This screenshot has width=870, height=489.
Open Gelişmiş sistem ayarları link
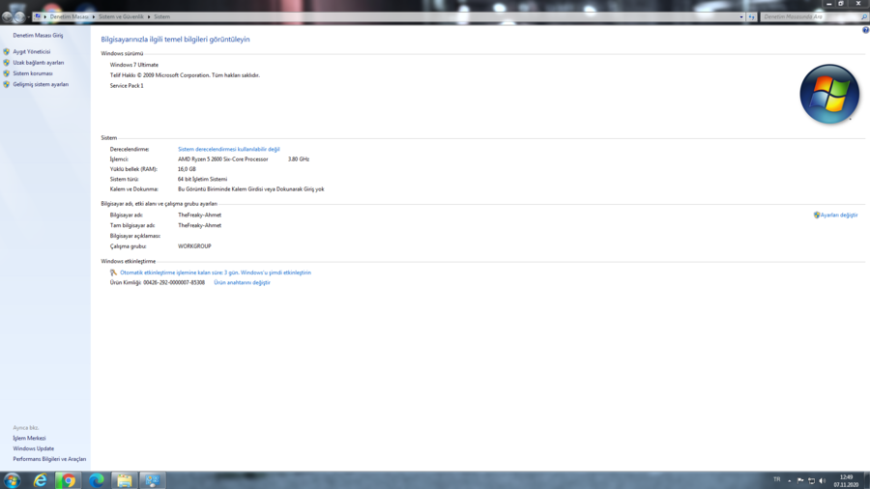coord(41,84)
